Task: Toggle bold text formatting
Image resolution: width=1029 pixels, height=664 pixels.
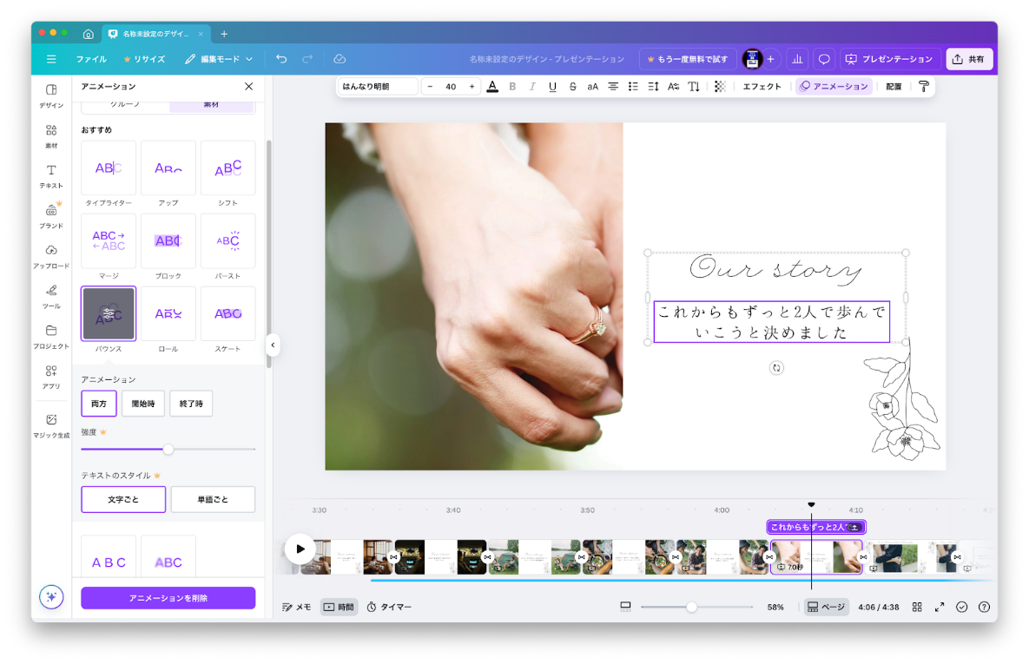Action: click(x=512, y=86)
